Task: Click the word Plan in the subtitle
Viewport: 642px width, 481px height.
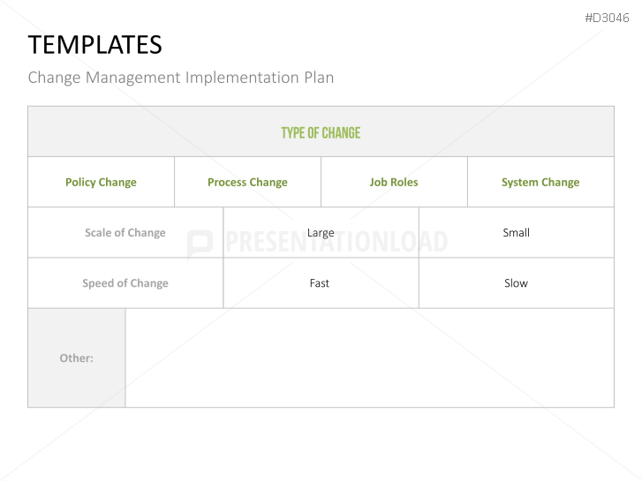Action: tap(317, 78)
